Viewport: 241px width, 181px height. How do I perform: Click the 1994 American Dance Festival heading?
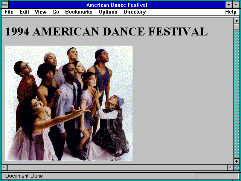click(106, 32)
